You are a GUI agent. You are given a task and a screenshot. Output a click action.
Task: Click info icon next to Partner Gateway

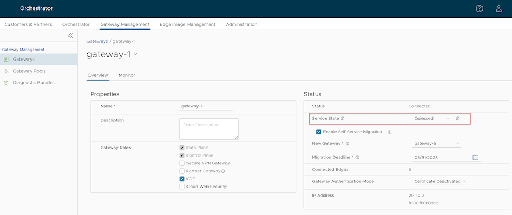pyautogui.click(x=223, y=171)
